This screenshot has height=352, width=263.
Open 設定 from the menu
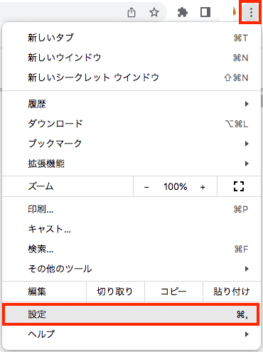131,314
